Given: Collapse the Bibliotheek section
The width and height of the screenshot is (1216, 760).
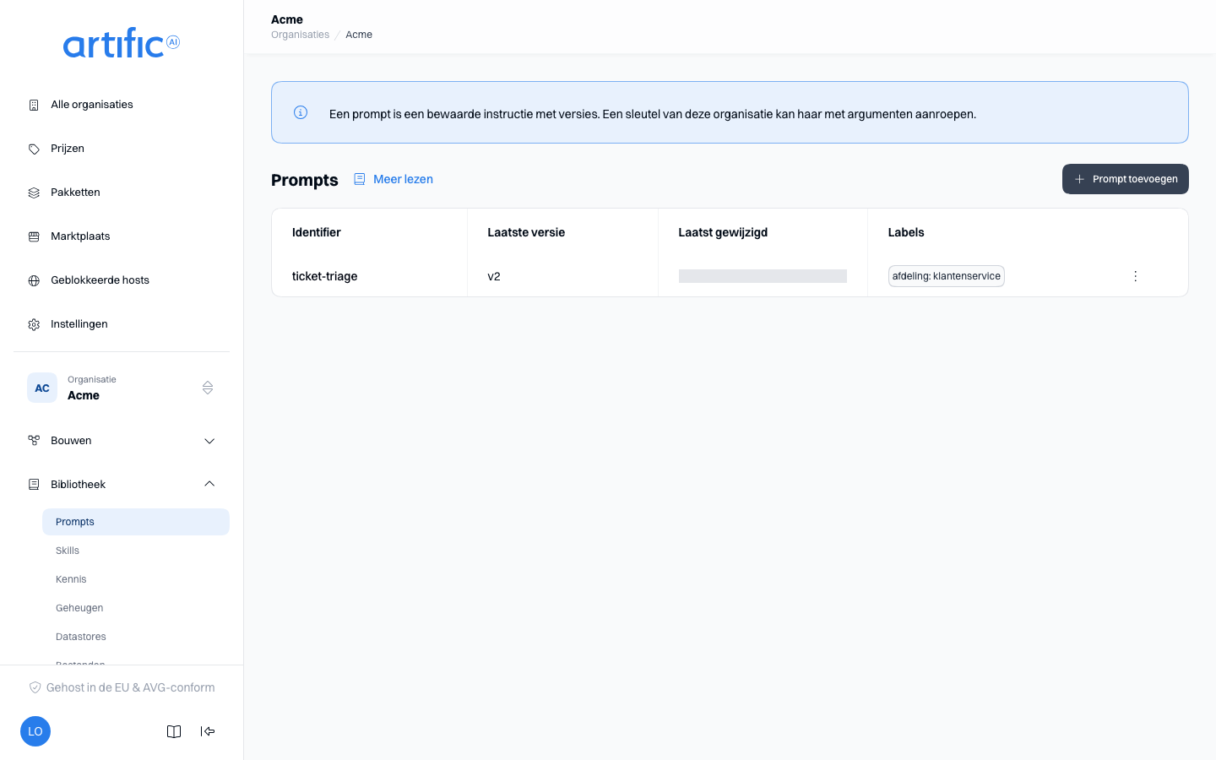Looking at the screenshot, I should click(x=122, y=485).
